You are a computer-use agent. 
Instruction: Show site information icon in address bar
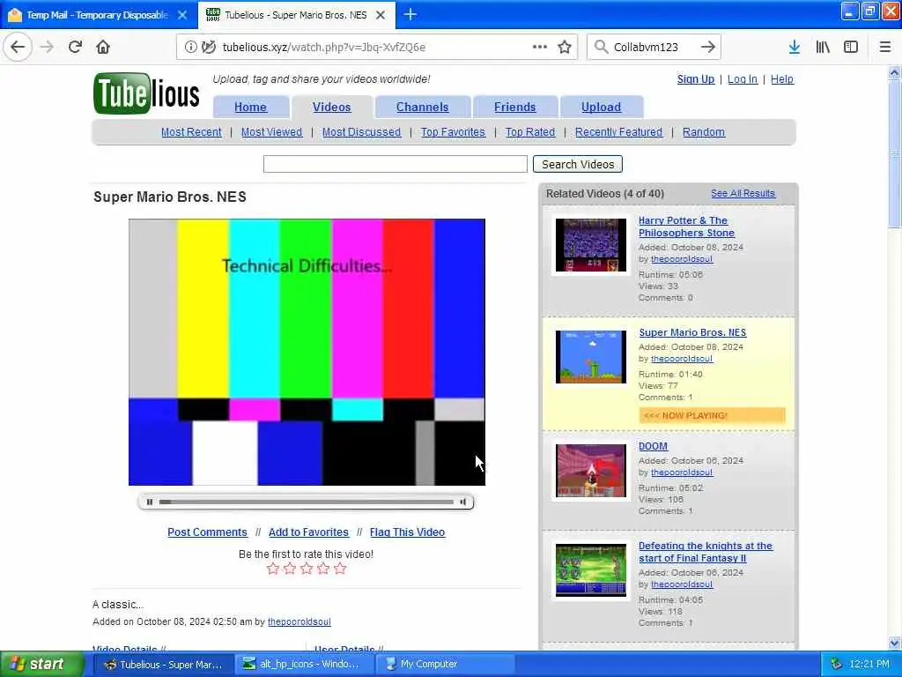coord(190,47)
